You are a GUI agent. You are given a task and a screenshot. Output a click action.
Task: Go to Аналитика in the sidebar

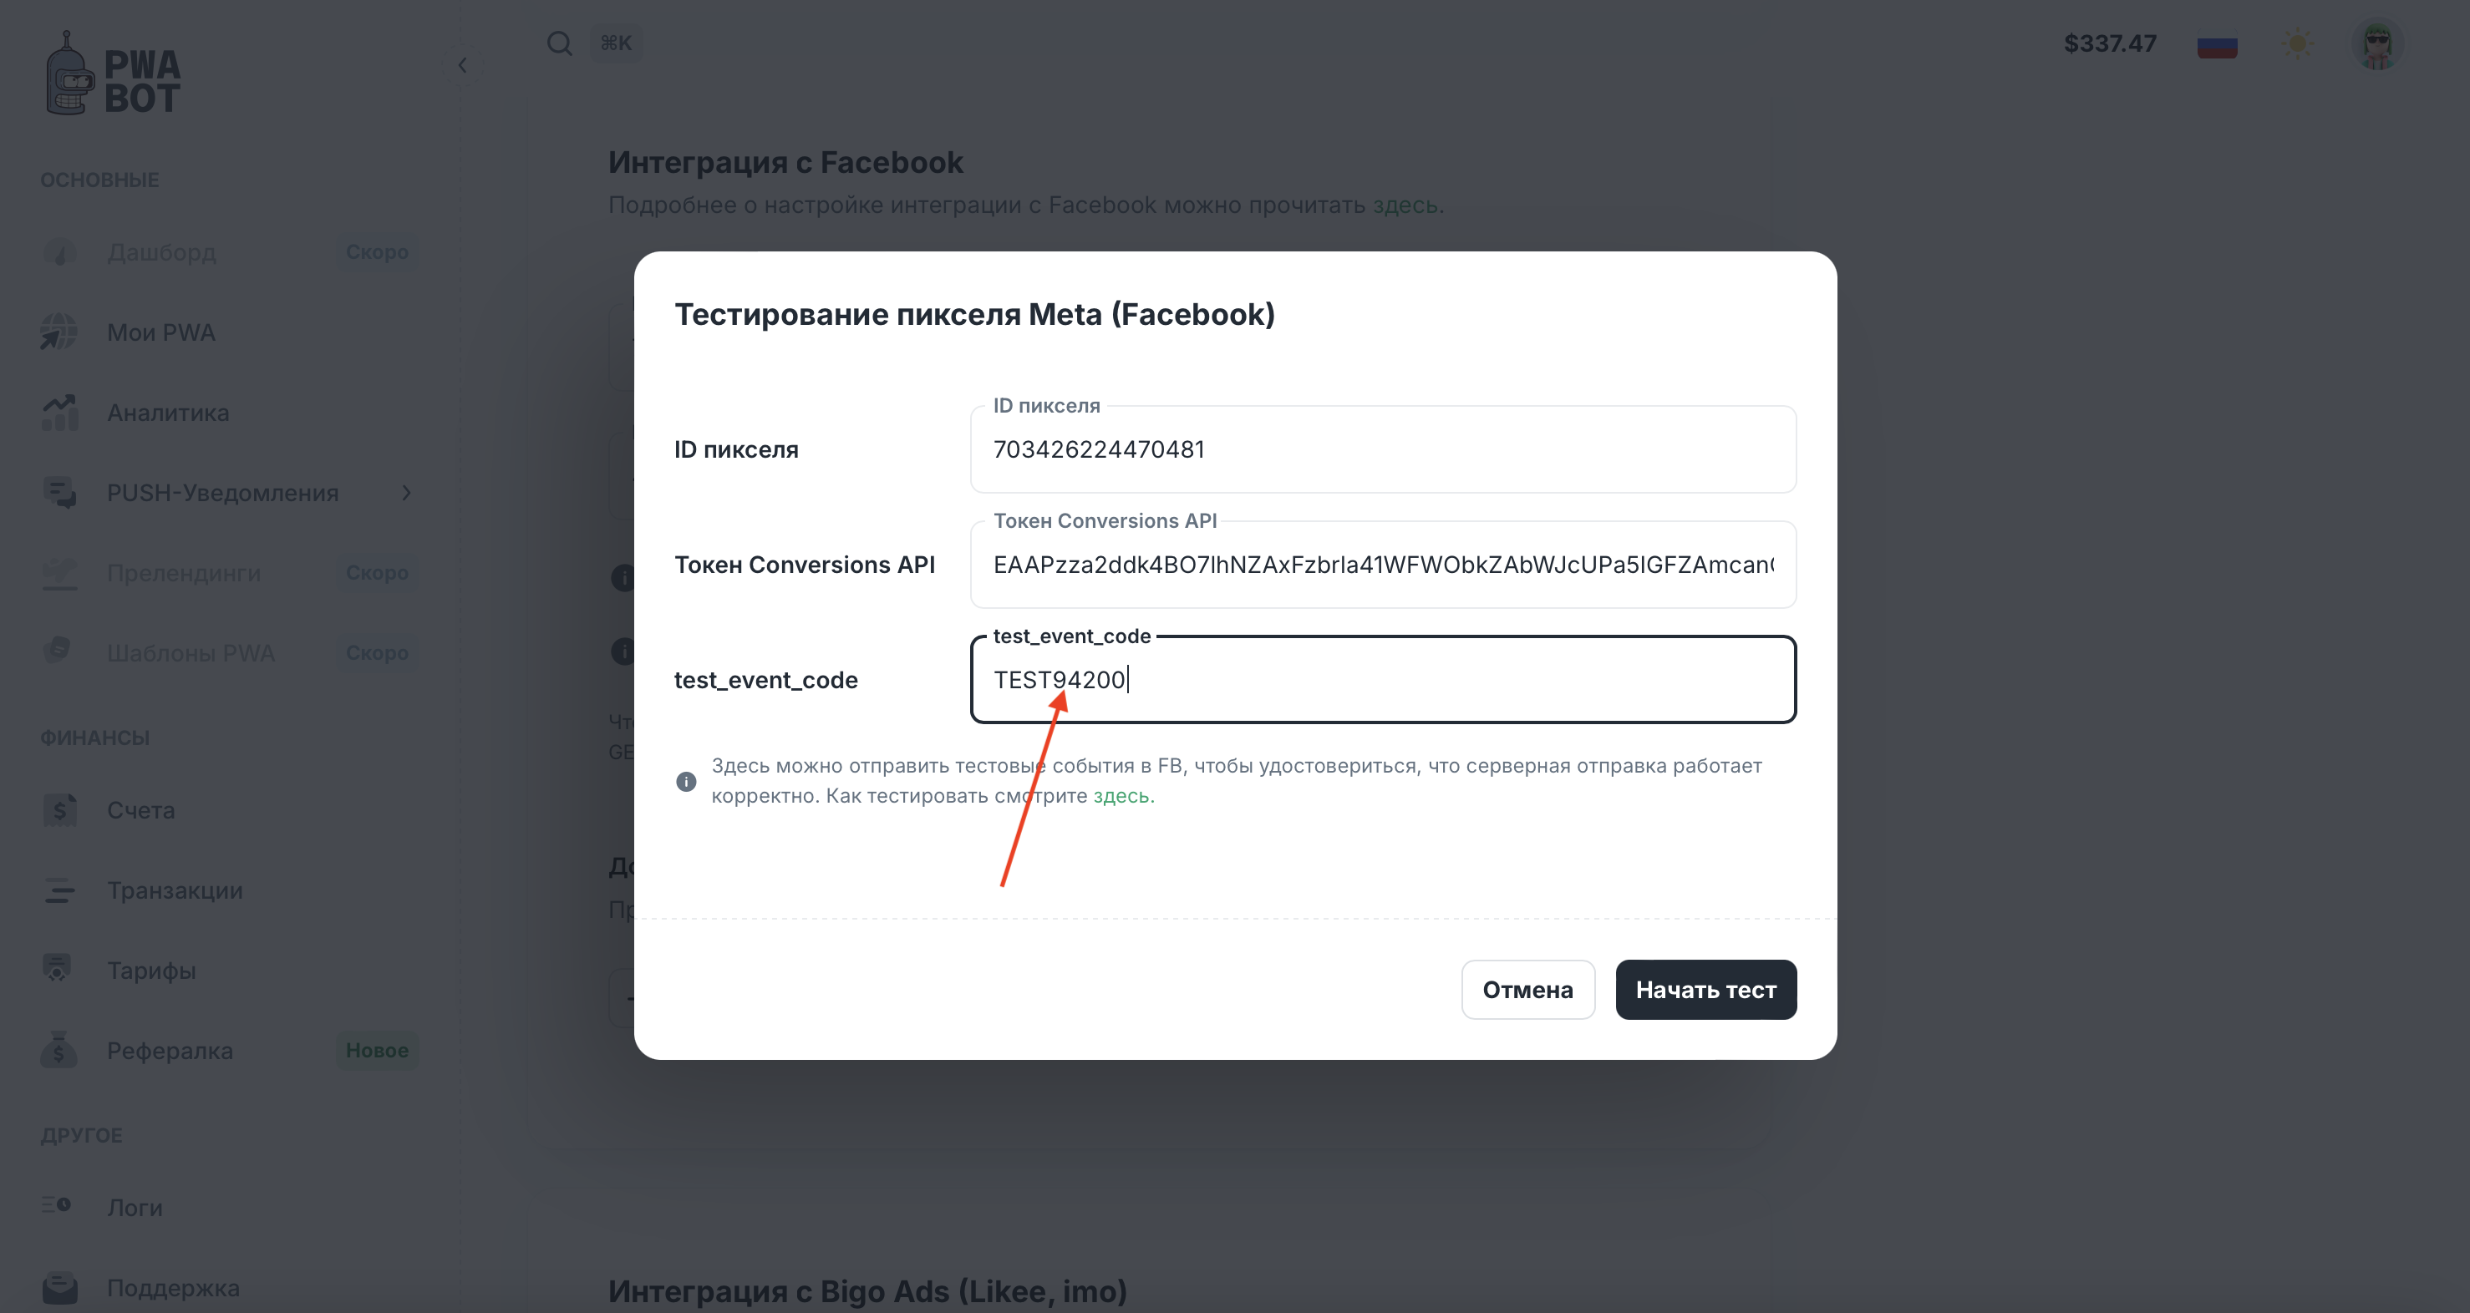point(168,413)
